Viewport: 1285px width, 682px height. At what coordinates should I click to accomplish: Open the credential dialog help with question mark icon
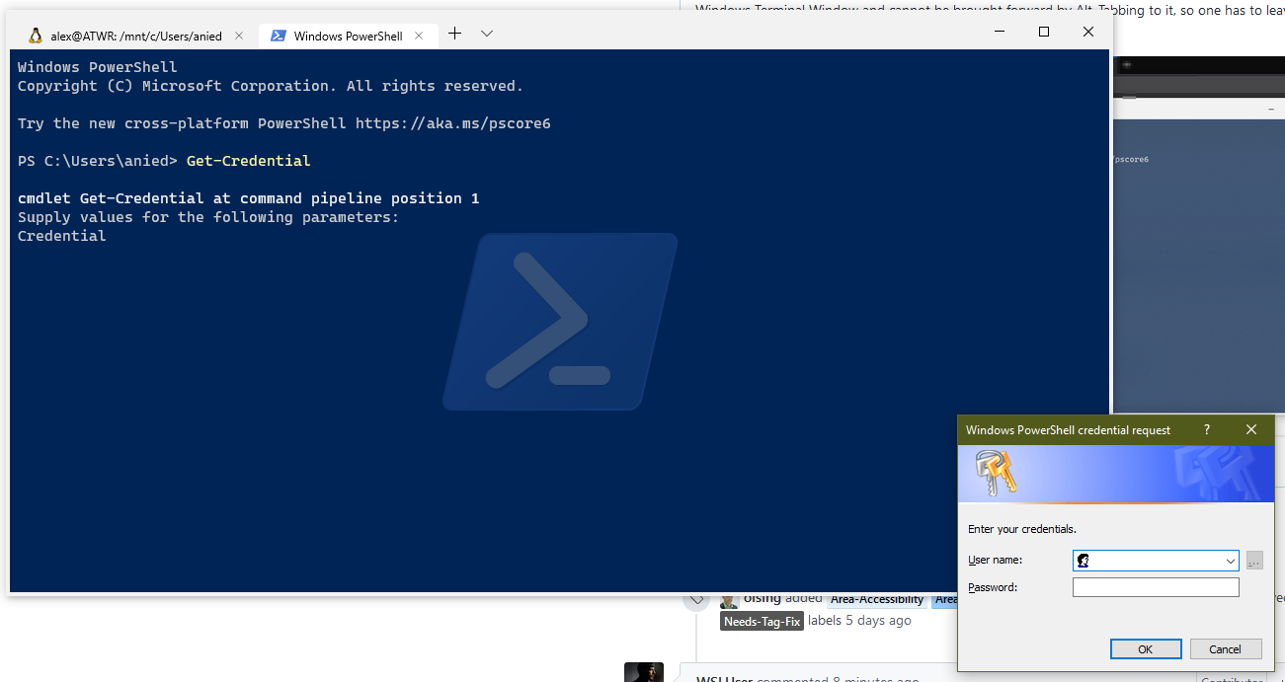coord(1206,429)
